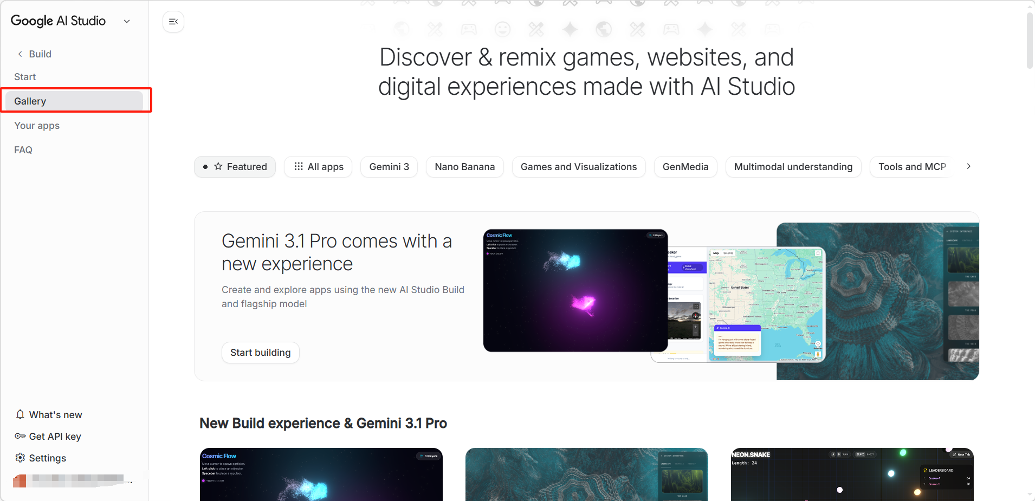Viewport: 1035px width, 501px height.
Task: Open Settings in the sidebar
Action: 41,458
